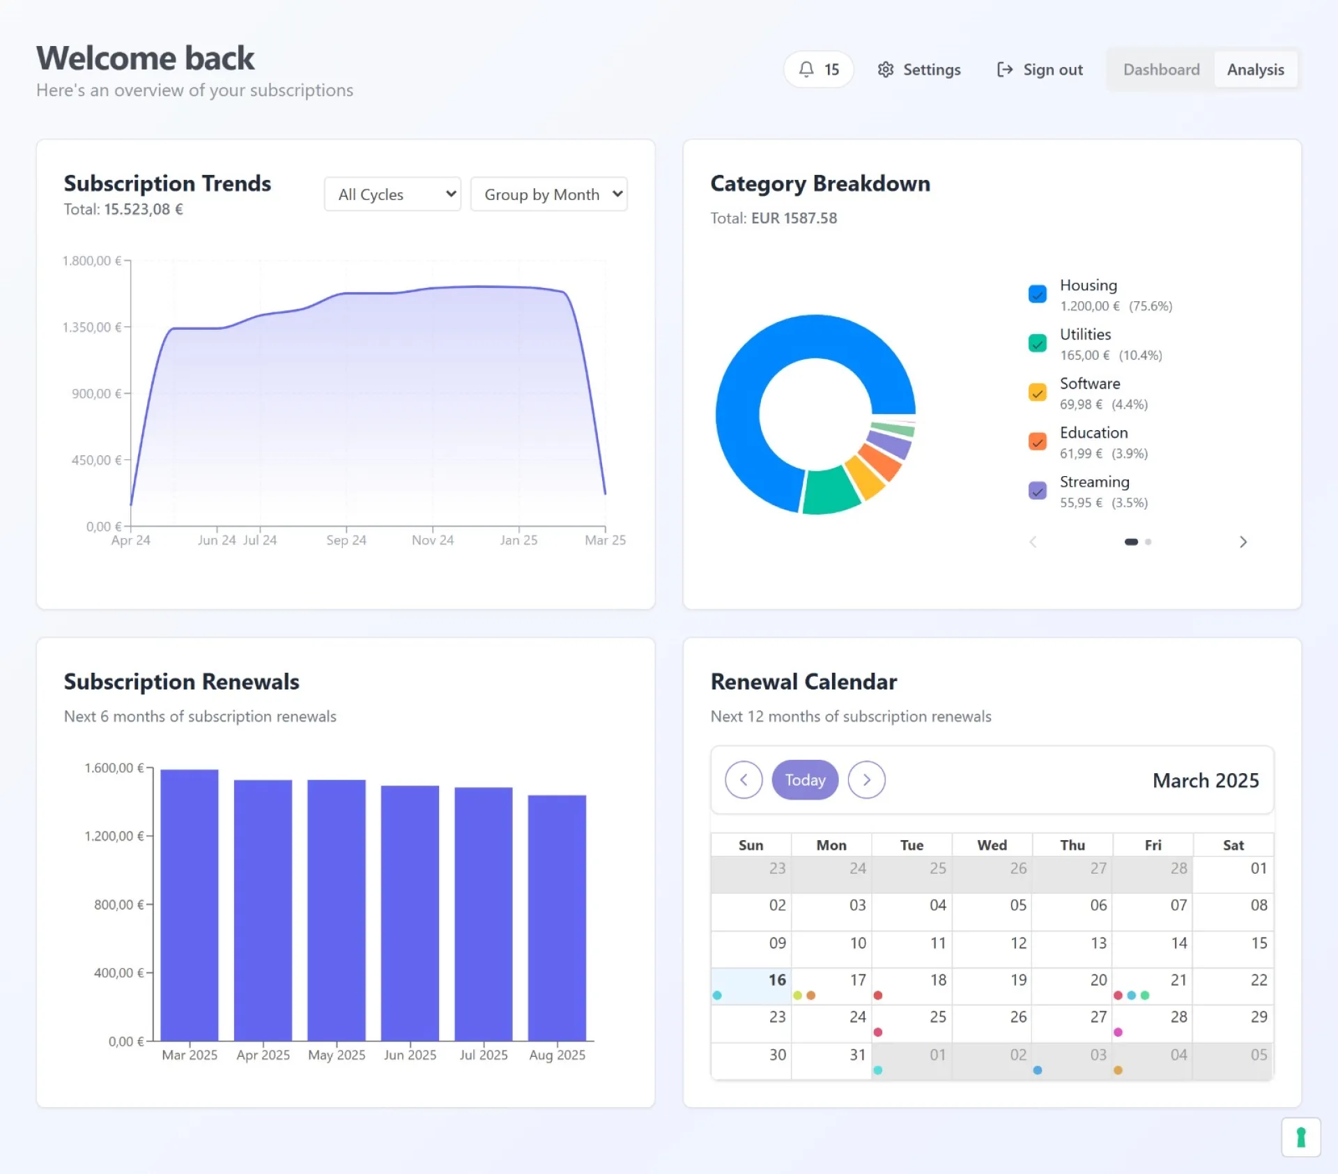Click the Settings gear icon

point(885,70)
